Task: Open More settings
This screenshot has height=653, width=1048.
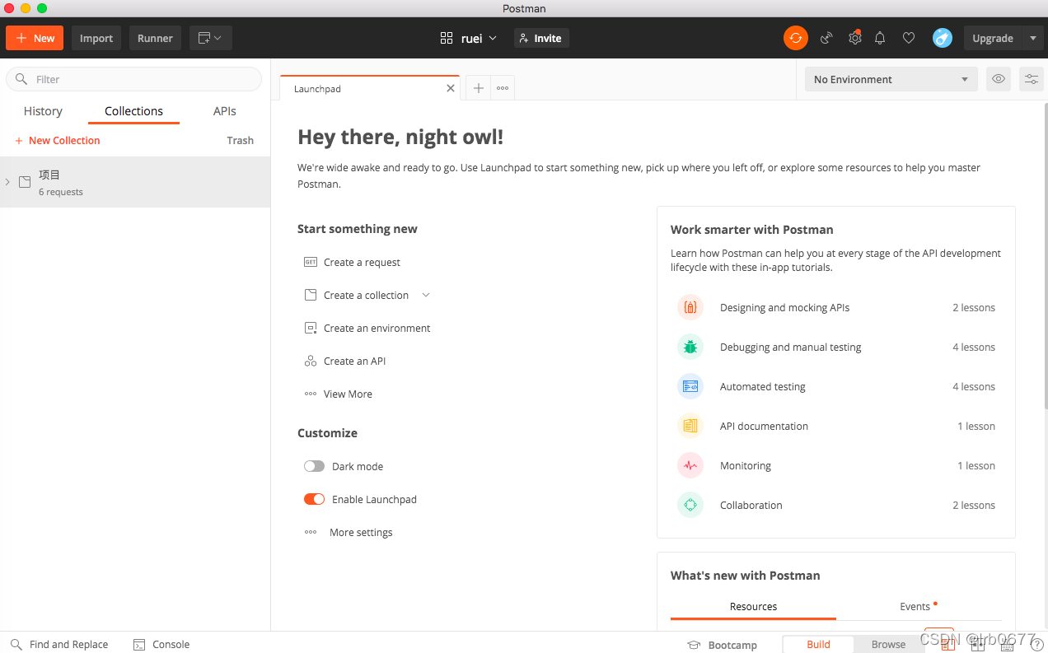Action: pyautogui.click(x=361, y=532)
